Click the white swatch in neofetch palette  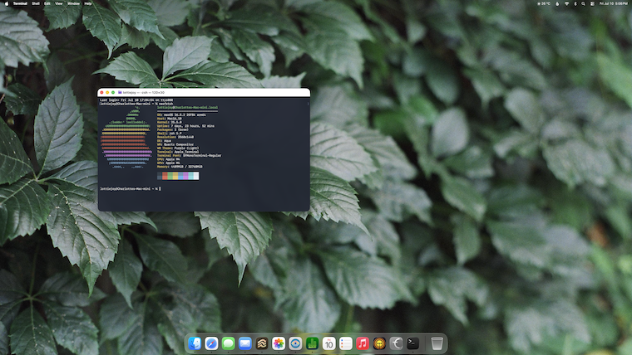[x=196, y=176]
